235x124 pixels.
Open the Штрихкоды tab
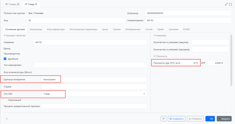pyautogui.click(x=36, y=29)
